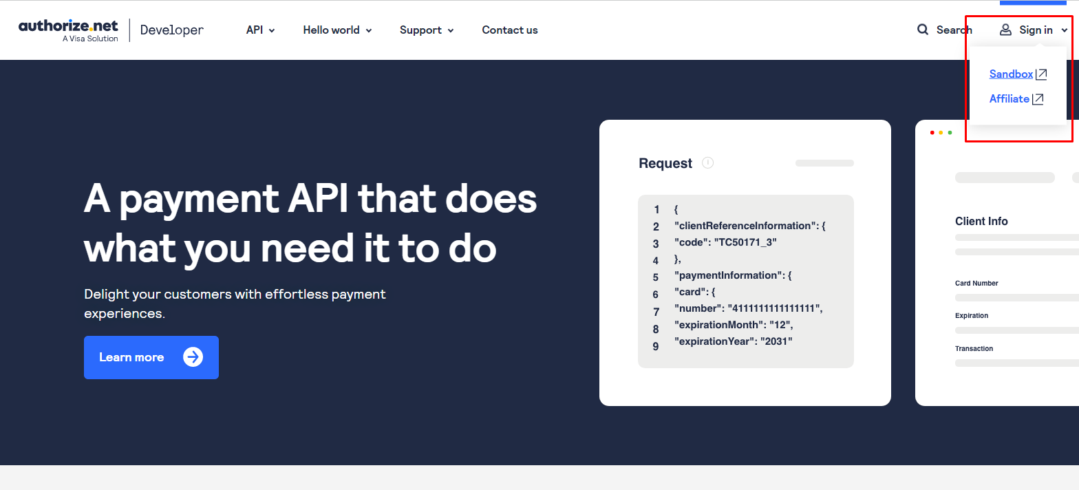1079x490 pixels.
Task: Expand the Support dropdown chevron
Action: click(451, 30)
